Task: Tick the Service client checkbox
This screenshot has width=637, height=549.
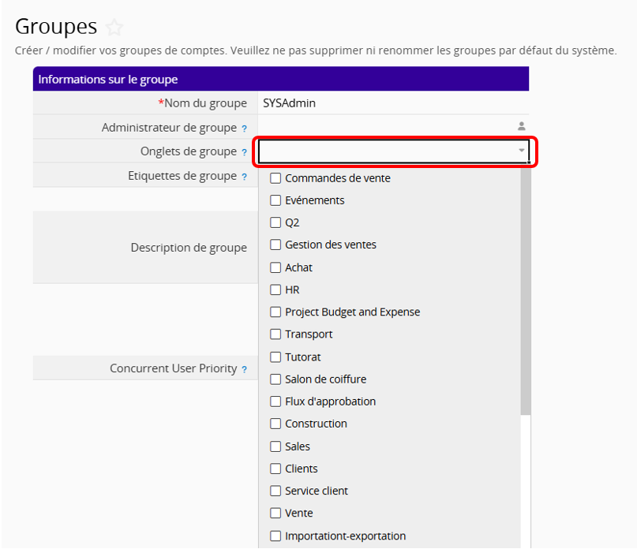Action: click(275, 491)
